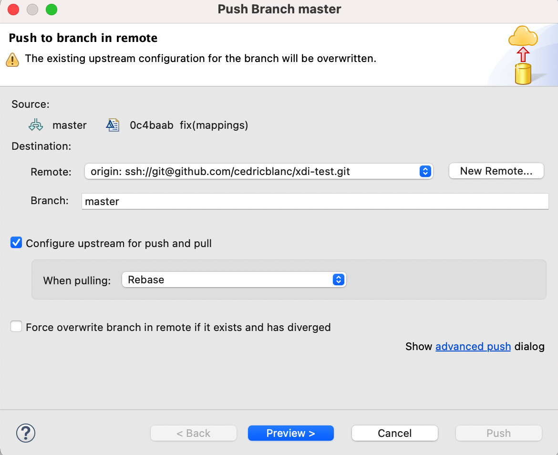This screenshot has width=558, height=455.
Task: Click the disabled Push button
Action: pyautogui.click(x=498, y=433)
